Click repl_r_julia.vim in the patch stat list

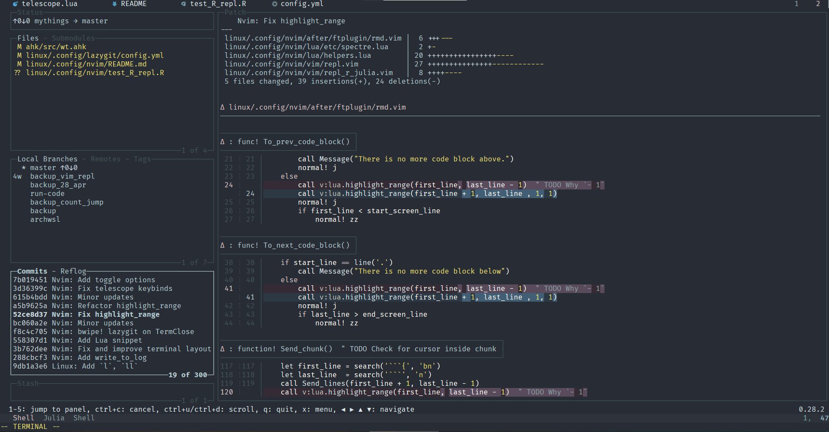click(x=308, y=73)
